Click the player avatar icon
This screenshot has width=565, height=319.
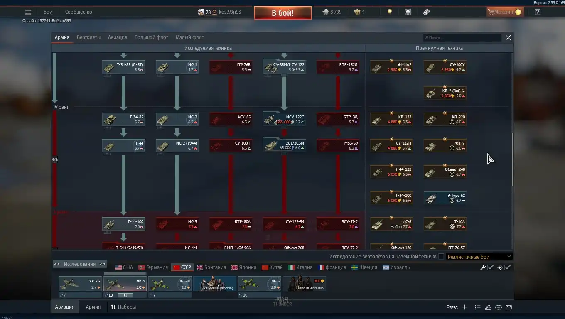[201, 12]
